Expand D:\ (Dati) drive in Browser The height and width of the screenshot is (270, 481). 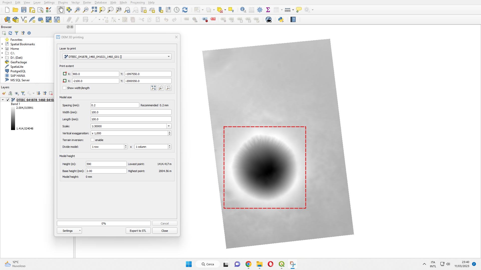coord(2,57)
